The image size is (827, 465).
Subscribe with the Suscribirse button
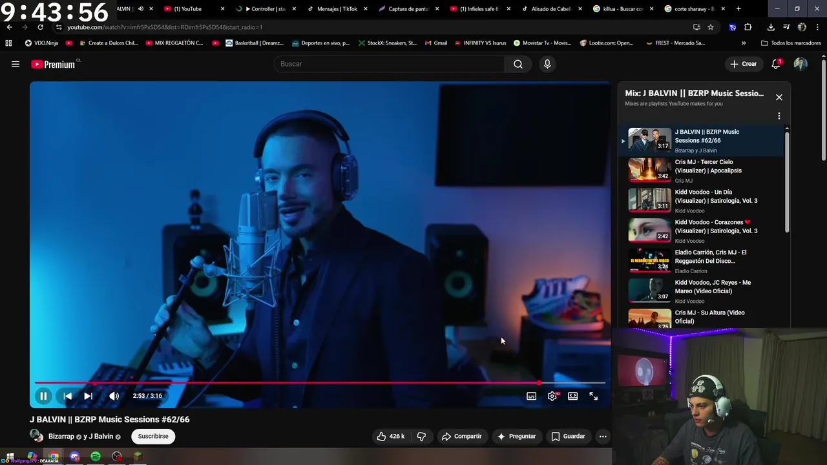pyautogui.click(x=153, y=437)
